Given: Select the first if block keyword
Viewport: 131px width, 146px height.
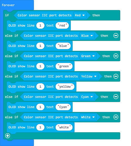Looking at the screenshot, I should [7, 15].
